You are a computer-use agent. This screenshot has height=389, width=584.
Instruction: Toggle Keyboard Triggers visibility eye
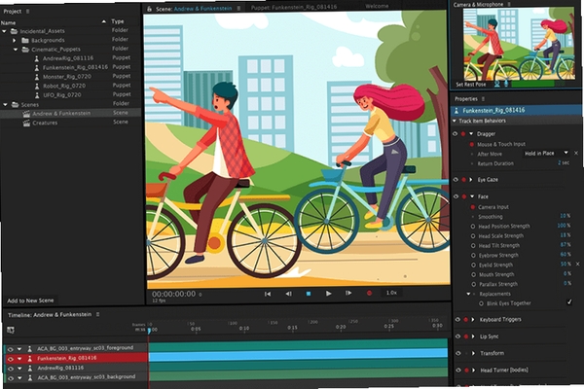point(457,319)
